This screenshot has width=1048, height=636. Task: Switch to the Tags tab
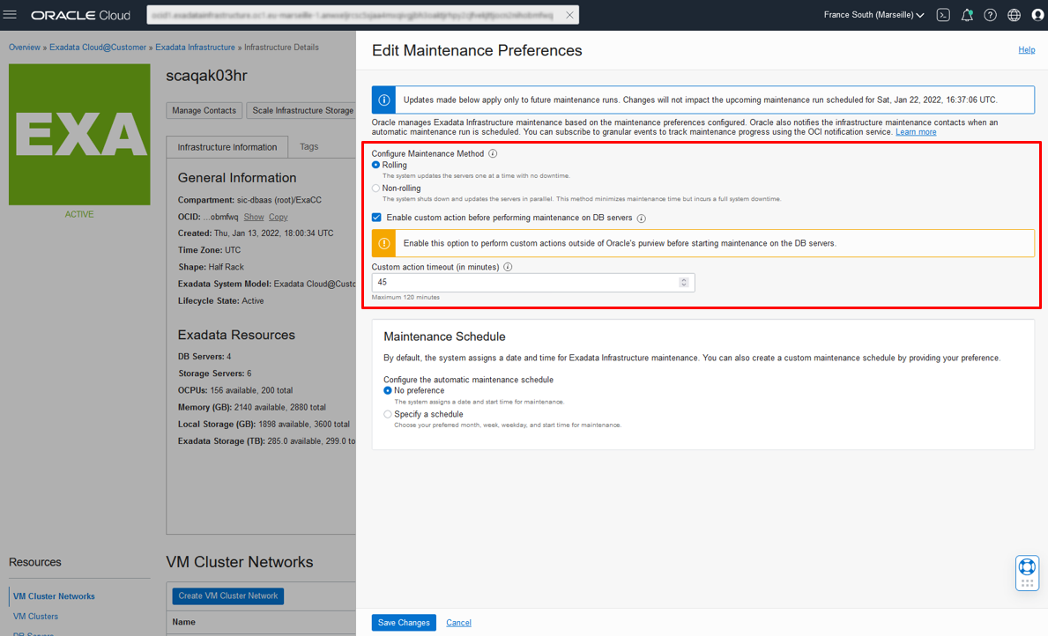tap(308, 147)
